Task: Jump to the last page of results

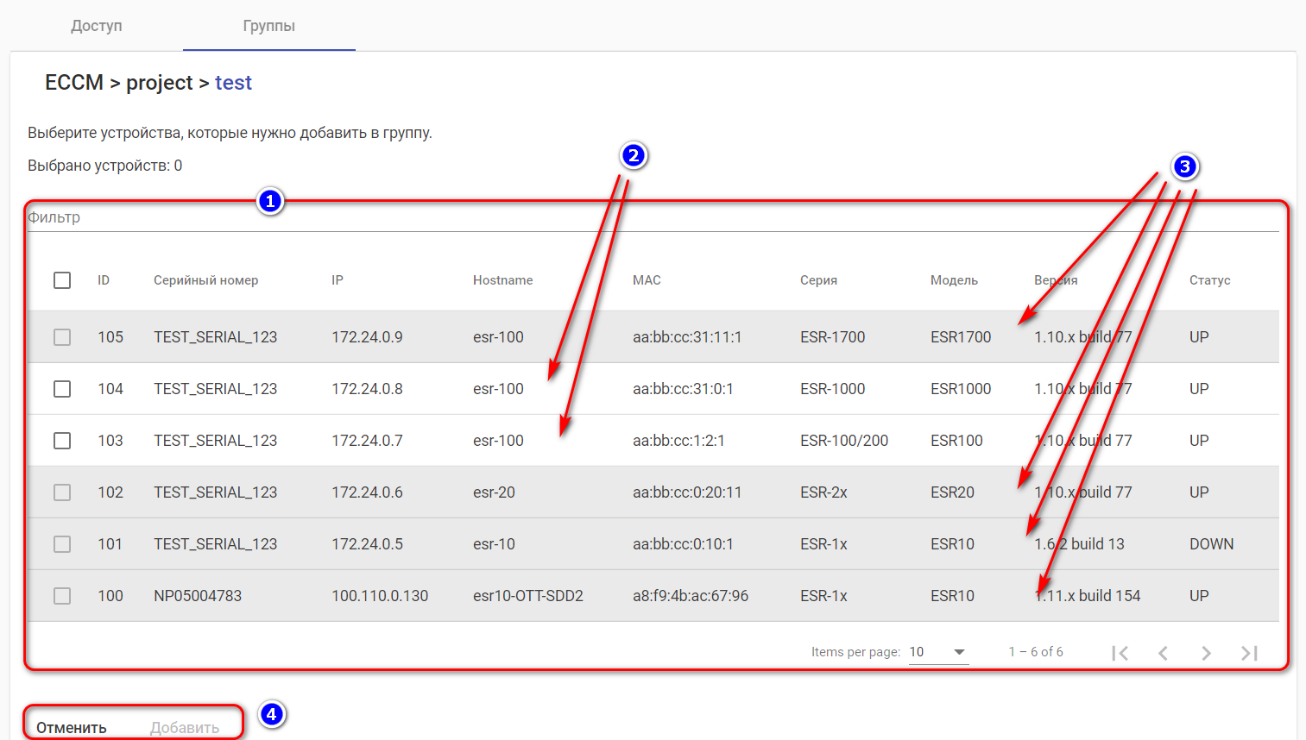Action: [1249, 653]
